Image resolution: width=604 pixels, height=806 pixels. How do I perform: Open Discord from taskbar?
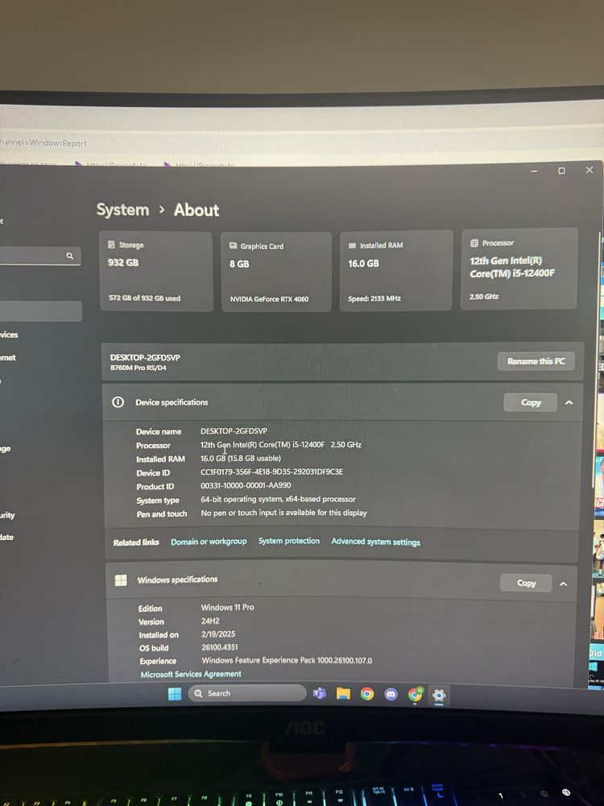[x=391, y=695]
